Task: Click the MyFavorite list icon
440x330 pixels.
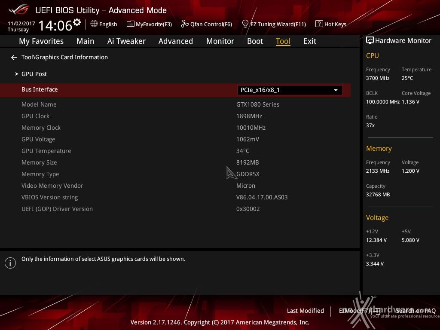Action: click(x=131, y=24)
